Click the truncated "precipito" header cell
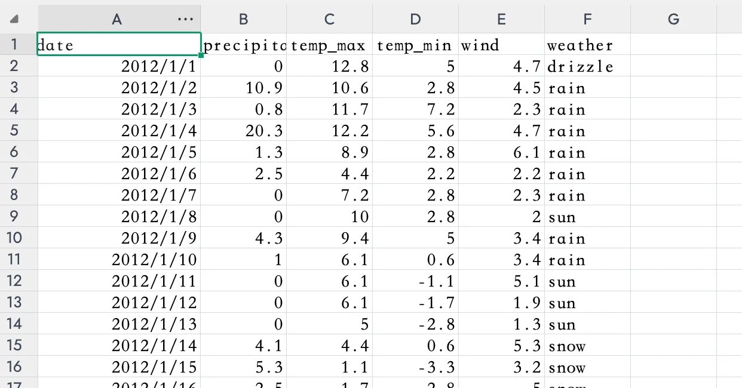Image resolution: width=742 pixels, height=388 pixels. 243,44
